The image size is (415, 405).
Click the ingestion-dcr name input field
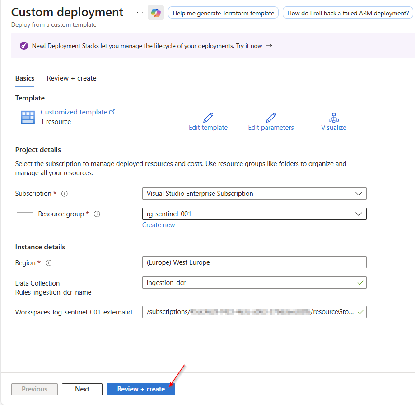pyautogui.click(x=250, y=283)
